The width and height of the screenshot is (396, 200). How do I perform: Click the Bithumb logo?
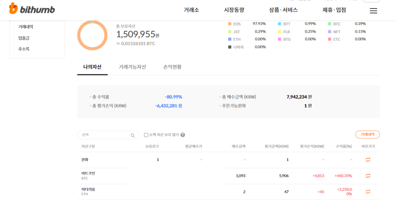[x=32, y=8]
